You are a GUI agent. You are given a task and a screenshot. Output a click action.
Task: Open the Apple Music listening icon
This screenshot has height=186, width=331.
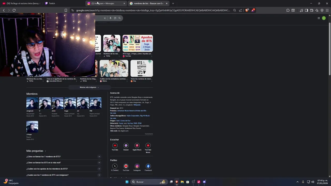click(x=137, y=145)
